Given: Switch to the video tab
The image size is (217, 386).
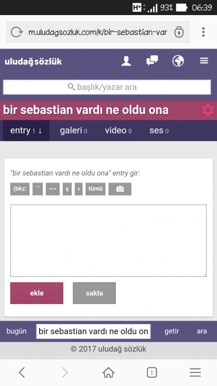Looking at the screenshot, I should [x=119, y=130].
